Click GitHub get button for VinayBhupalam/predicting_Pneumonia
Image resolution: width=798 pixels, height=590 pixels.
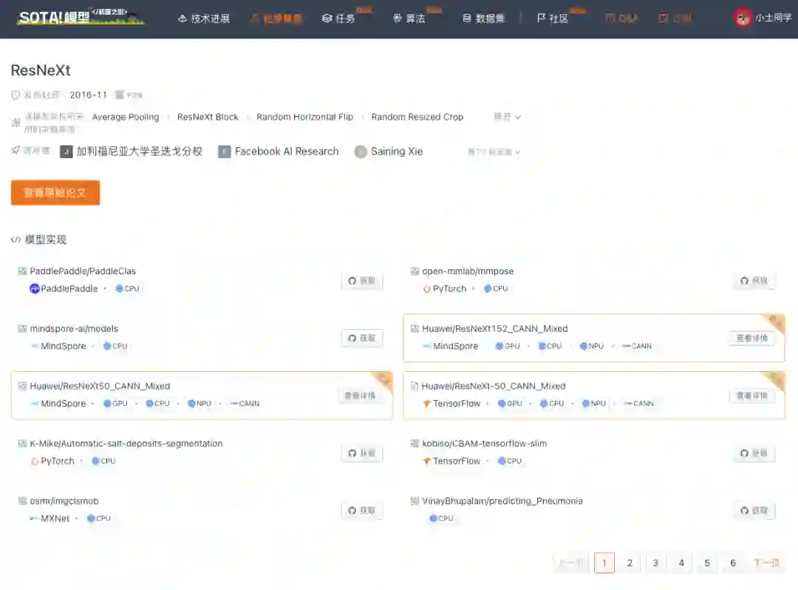(x=754, y=511)
